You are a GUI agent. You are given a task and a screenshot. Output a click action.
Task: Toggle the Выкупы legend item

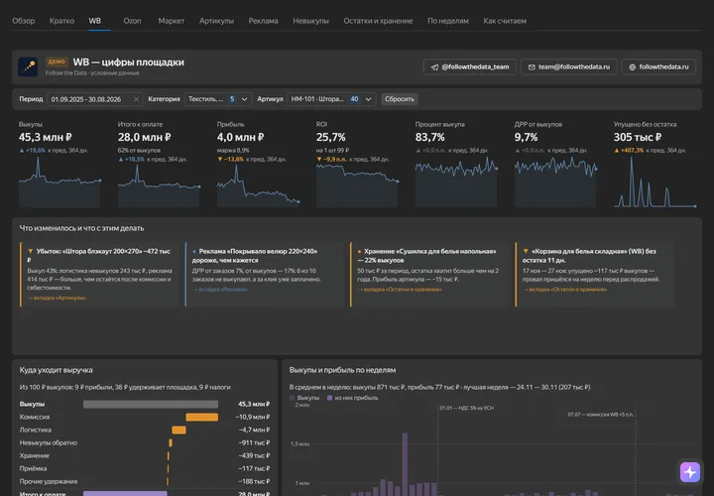304,398
